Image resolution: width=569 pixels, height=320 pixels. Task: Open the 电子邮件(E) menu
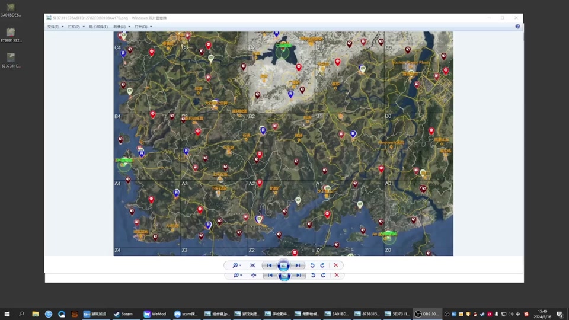point(98,27)
